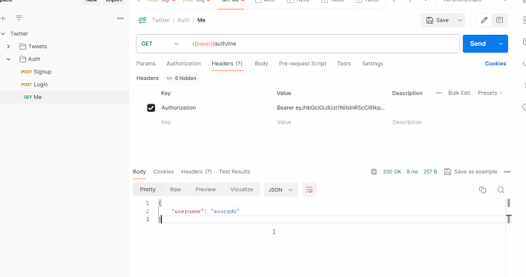Click Bulk Edit in headers table
The height and width of the screenshot is (277, 526).
point(459,93)
